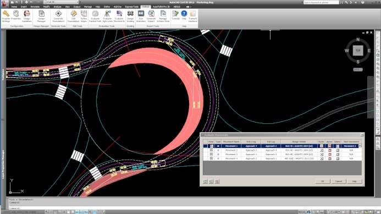Image resolution: width=381 pixels, height=214 pixels.
Task: Toggle Island envelope for Movement 4
Action: [338, 158]
